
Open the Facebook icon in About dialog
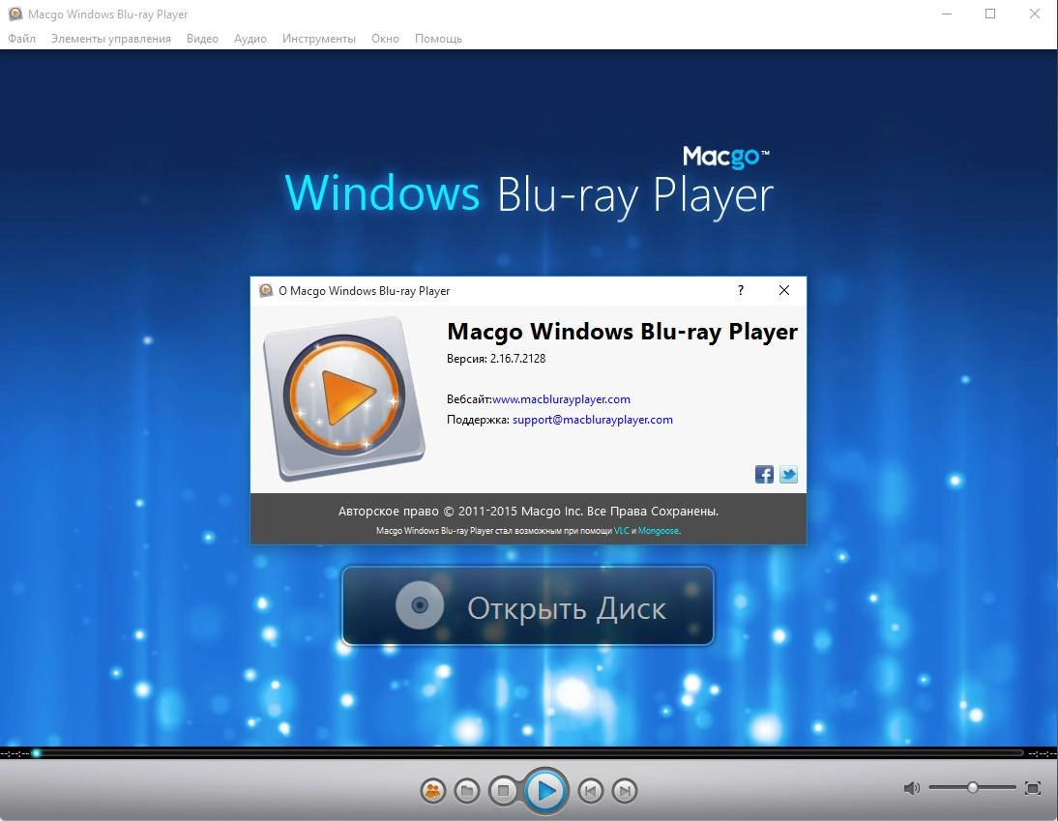(764, 474)
